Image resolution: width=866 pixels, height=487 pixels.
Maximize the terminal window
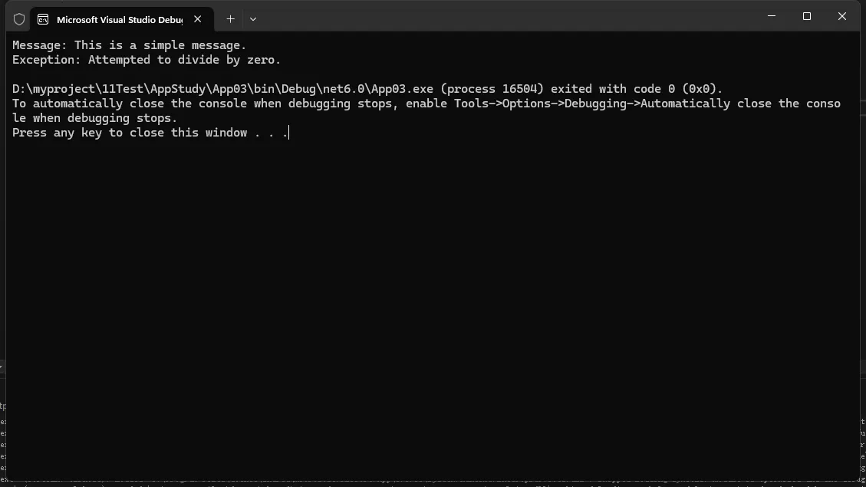point(807,16)
